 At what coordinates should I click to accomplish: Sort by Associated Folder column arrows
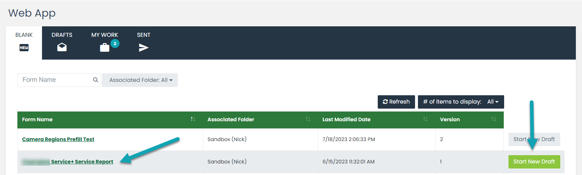(x=308, y=119)
